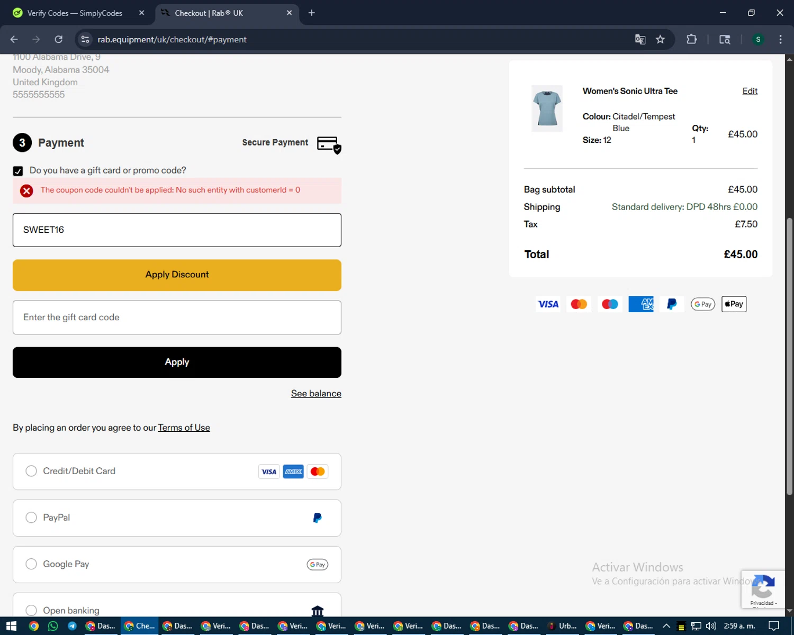Open the Windows notification center
This screenshot has height=635, width=794.
click(774, 626)
